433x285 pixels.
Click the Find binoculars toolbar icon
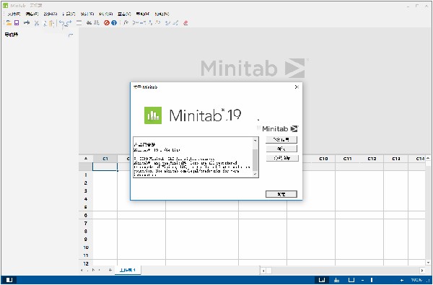coord(89,23)
